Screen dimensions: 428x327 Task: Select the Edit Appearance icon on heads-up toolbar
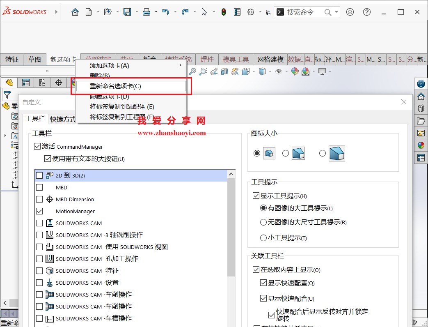[295, 71]
